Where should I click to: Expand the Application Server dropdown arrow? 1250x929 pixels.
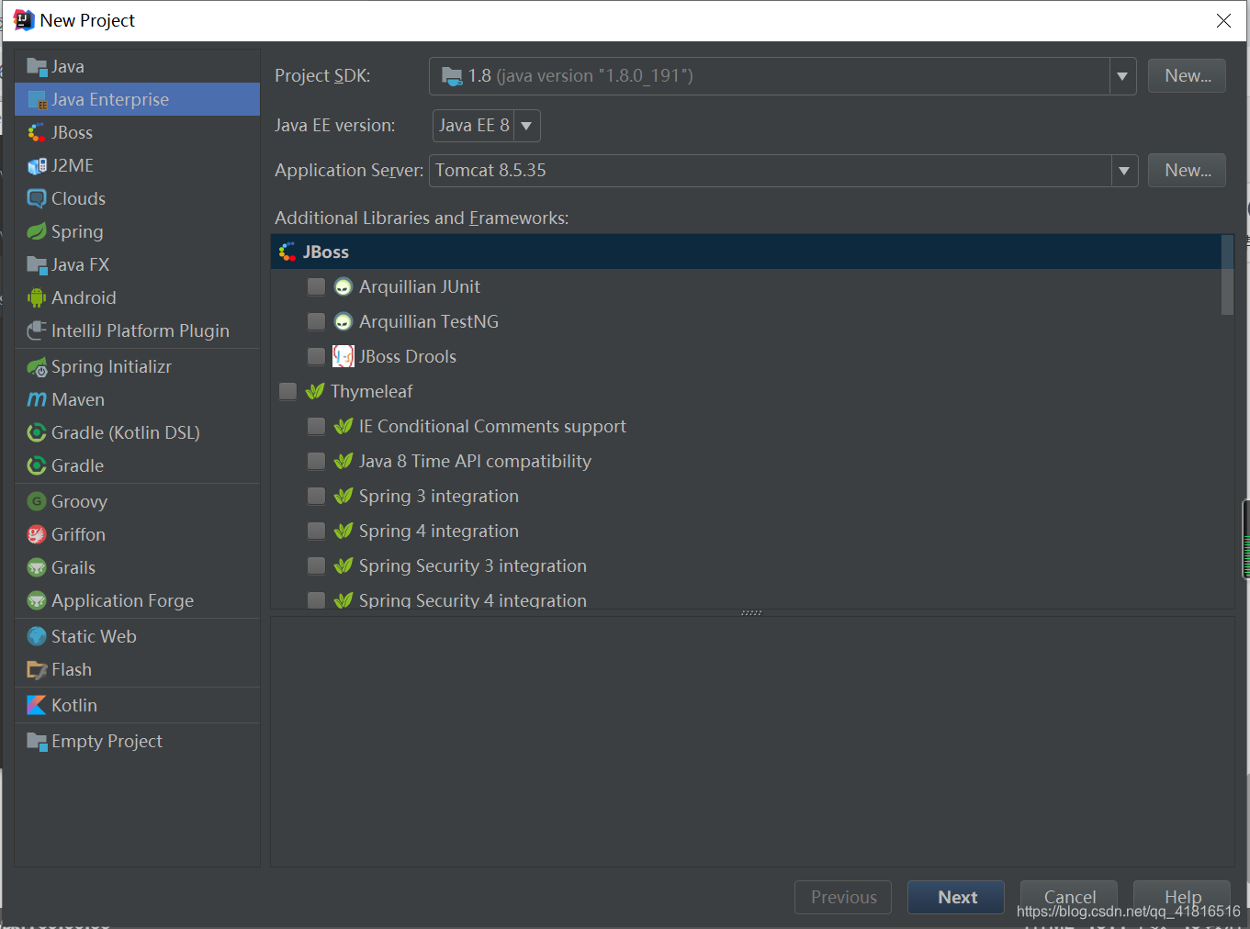[1124, 171]
